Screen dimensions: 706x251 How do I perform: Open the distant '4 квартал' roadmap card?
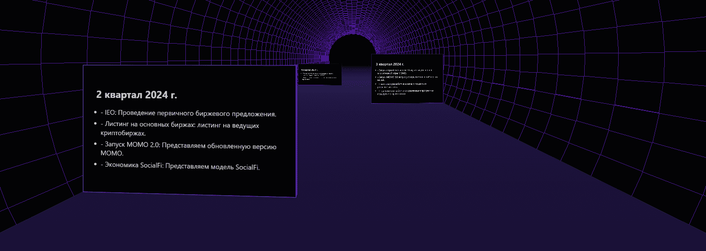pyautogui.click(x=319, y=74)
